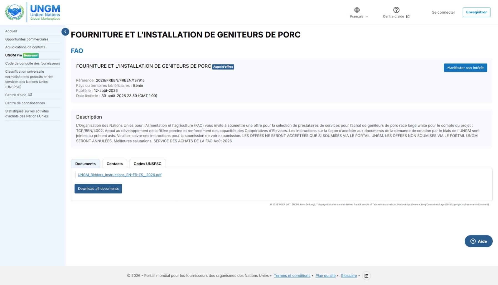Click the Description section heading

click(x=89, y=117)
